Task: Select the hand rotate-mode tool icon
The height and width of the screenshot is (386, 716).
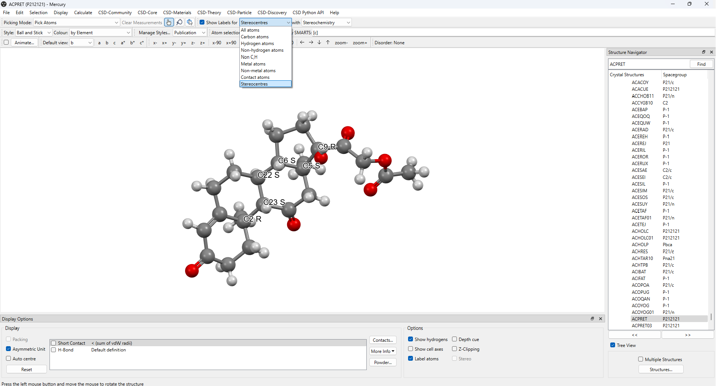Action: tap(169, 23)
